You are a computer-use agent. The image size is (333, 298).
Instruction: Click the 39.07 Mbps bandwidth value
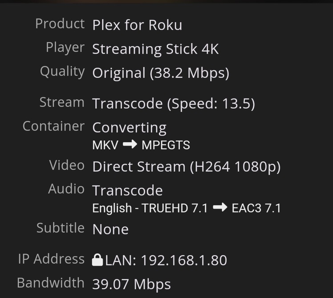pos(131,284)
